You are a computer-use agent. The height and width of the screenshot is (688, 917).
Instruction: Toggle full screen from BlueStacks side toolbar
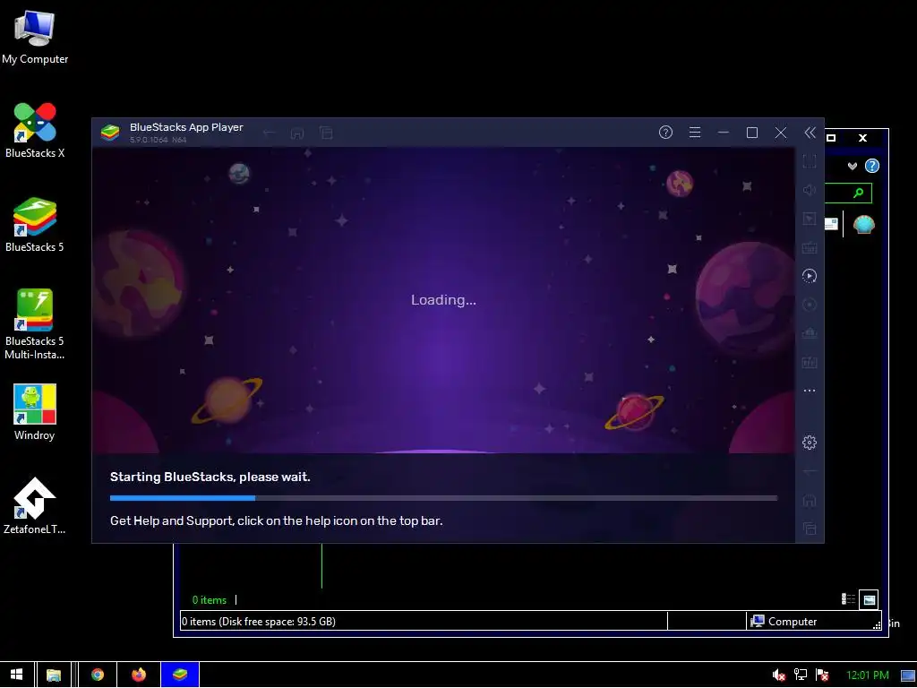click(810, 161)
